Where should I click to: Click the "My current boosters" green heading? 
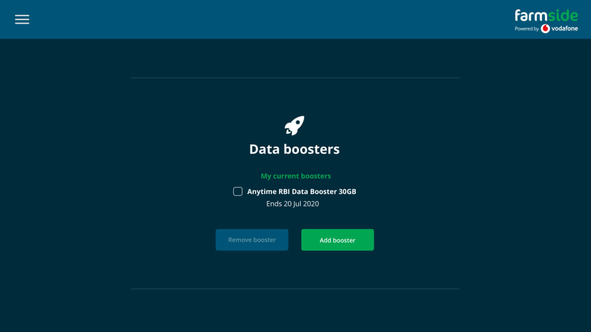[x=296, y=176]
